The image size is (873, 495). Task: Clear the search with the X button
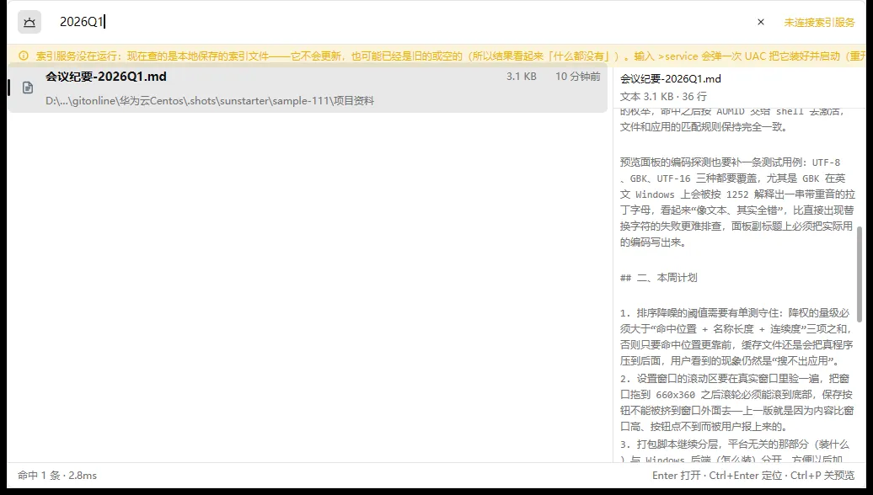[x=761, y=22]
